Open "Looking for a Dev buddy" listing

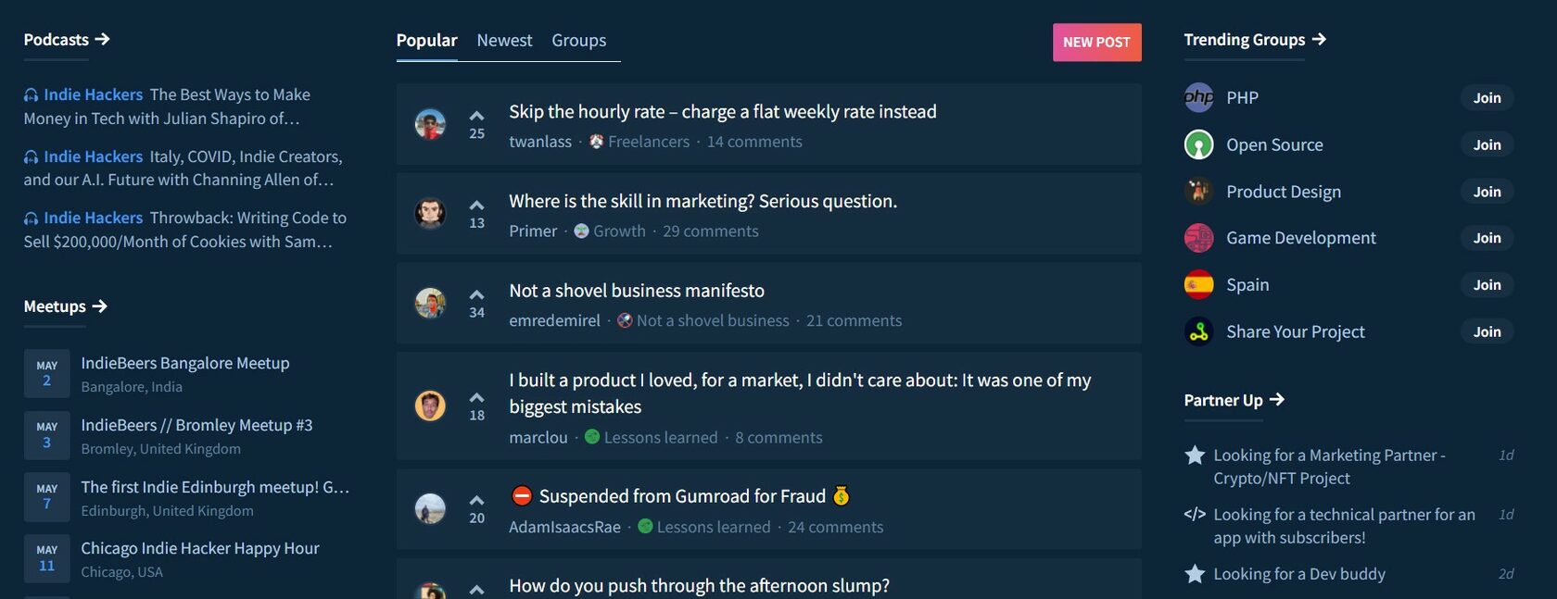[x=1298, y=574]
